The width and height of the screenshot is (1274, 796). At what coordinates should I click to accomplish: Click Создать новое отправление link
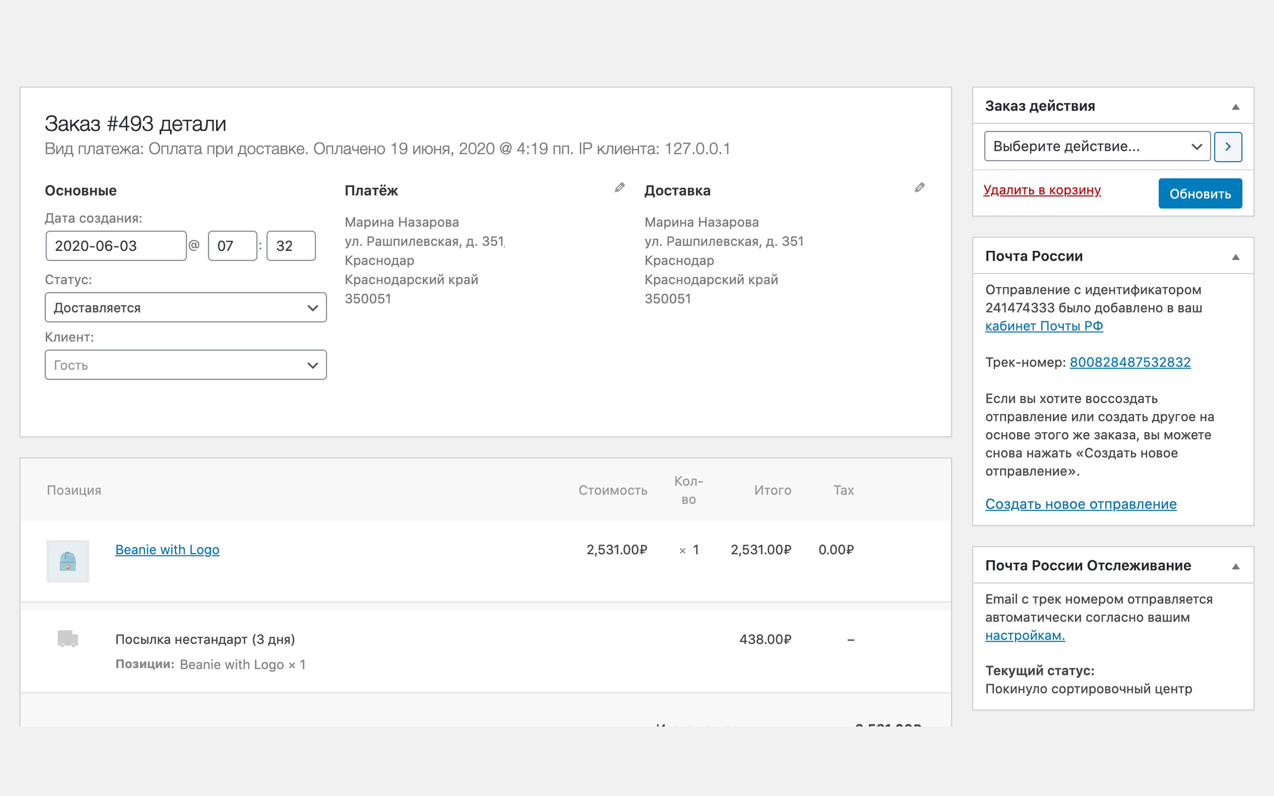pos(1080,504)
